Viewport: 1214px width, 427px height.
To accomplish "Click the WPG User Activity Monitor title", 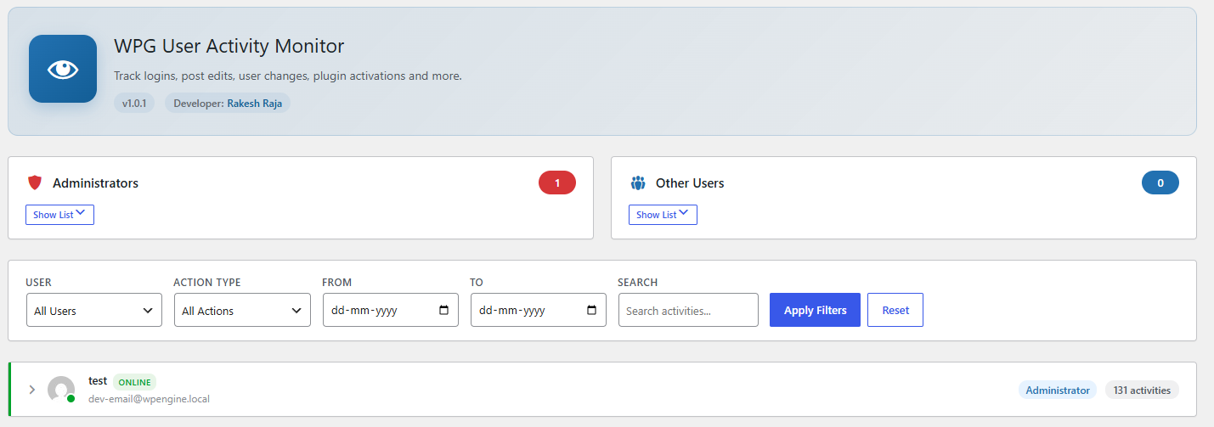I will pos(229,46).
